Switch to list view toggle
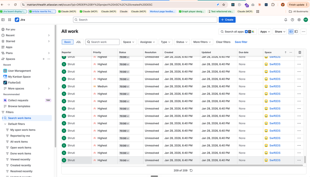 coord(291,32)
